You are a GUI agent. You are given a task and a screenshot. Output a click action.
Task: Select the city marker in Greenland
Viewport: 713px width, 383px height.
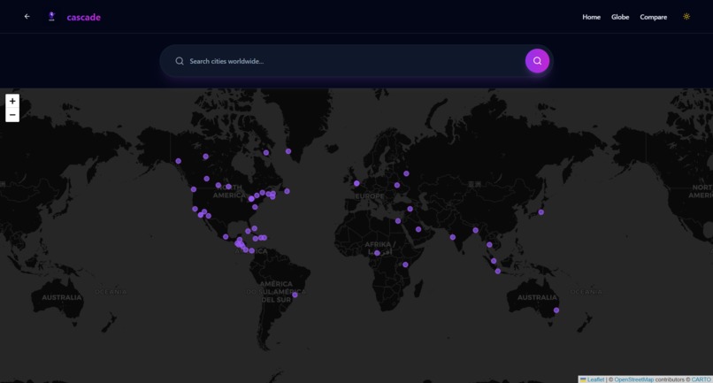(x=288, y=151)
